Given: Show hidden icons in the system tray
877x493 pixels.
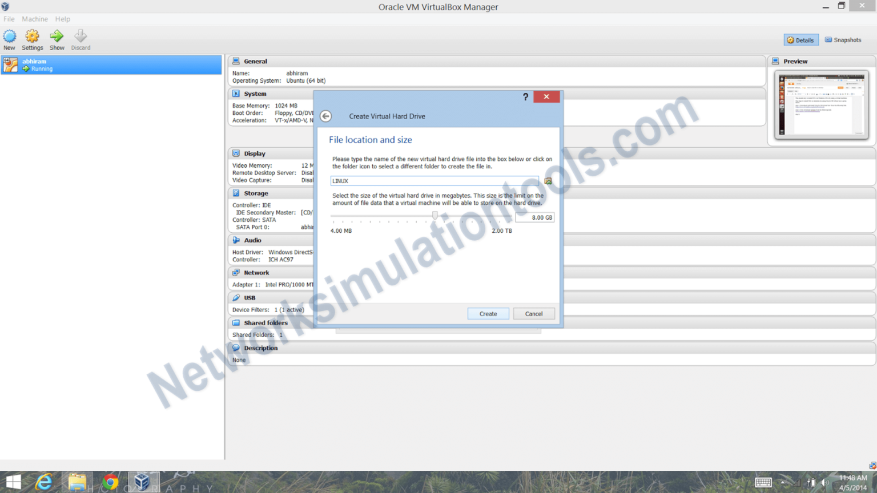Looking at the screenshot, I should tap(782, 482).
